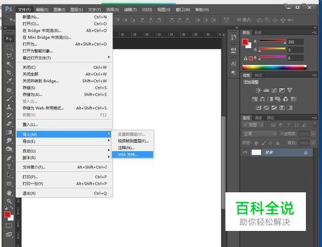Add a Channel Mixer adjustment
Screen dimensions: 322x247
(285, 99)
